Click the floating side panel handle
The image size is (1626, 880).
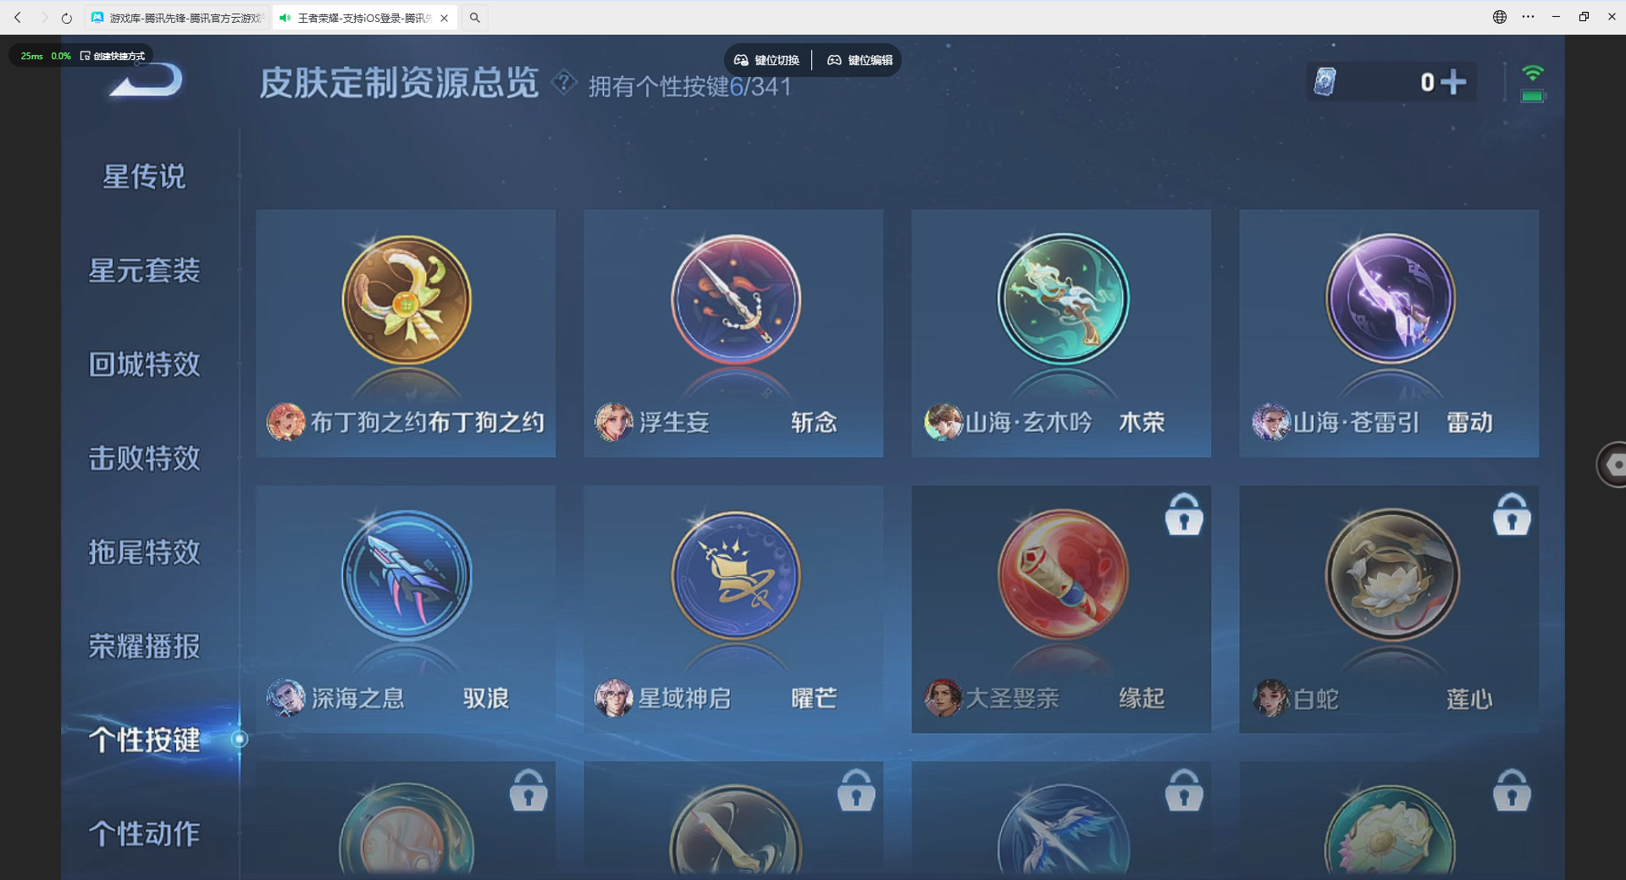coord(1611,465)
